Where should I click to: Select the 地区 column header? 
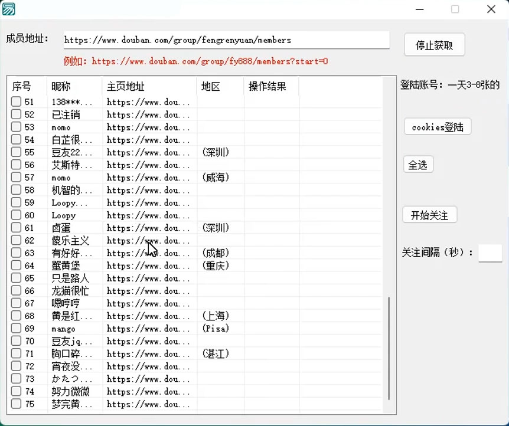(x=211, y=87)
